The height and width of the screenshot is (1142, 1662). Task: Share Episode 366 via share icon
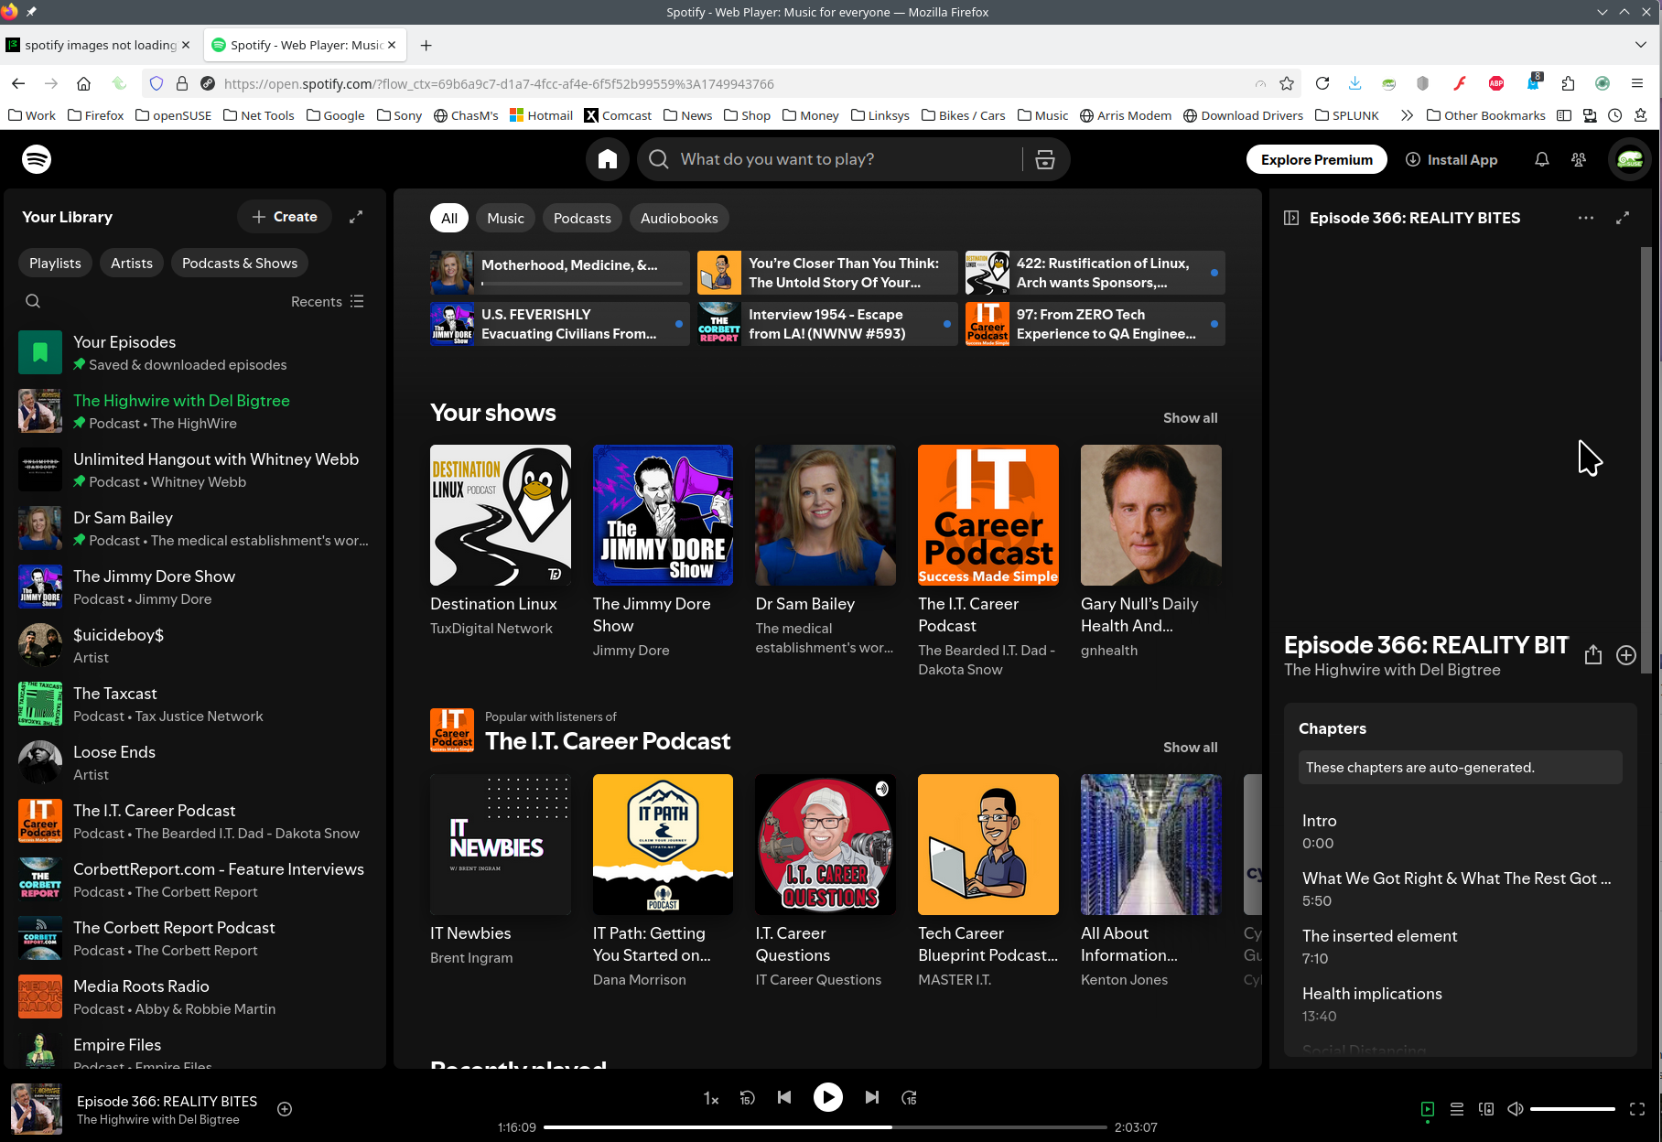click(x=1593, y=655)
